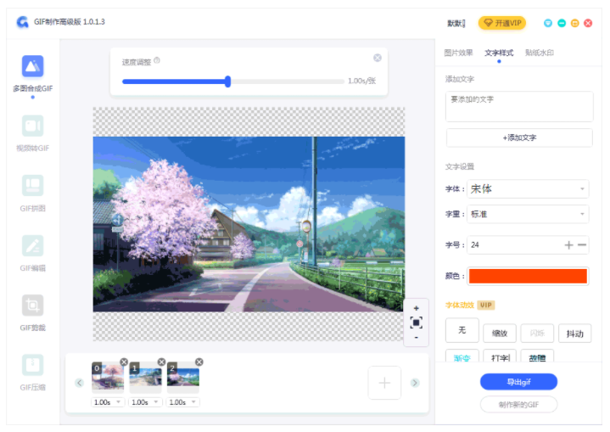The image size is (610, 432).
Task: Click the 开通VIP upgrade button
Action: [x=502, y=23]
